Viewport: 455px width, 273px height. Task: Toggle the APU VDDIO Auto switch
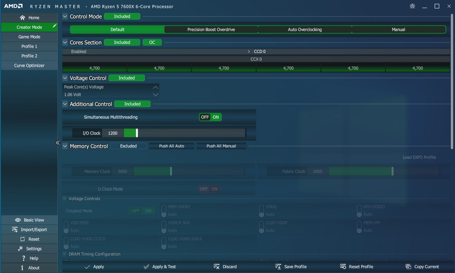tap(359, 210)
